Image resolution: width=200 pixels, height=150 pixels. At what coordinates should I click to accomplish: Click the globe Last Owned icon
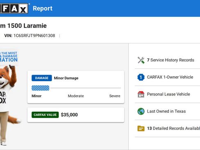click(141, 111)
